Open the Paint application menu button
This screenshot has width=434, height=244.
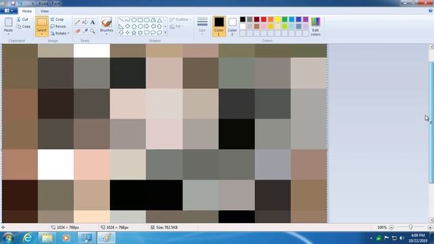point(9,11)
